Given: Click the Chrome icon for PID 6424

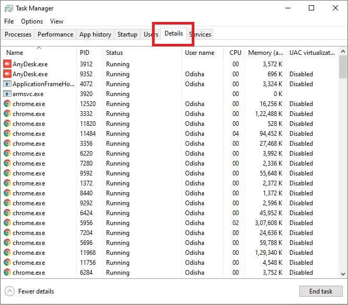Looking at the screenshot, I should [x=7, y=213].
